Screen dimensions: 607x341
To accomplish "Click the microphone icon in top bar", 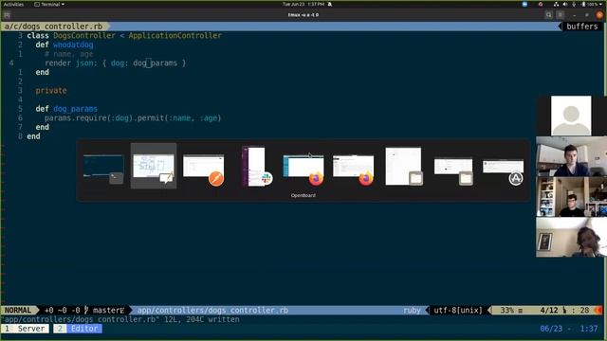I will click(x=574, y=4).
